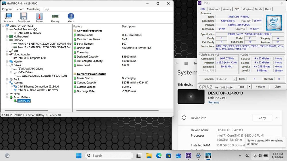287x161 pixels.
Task: Switch to the Memory tab in CPU-Z
Action: [x=227, y=9]
